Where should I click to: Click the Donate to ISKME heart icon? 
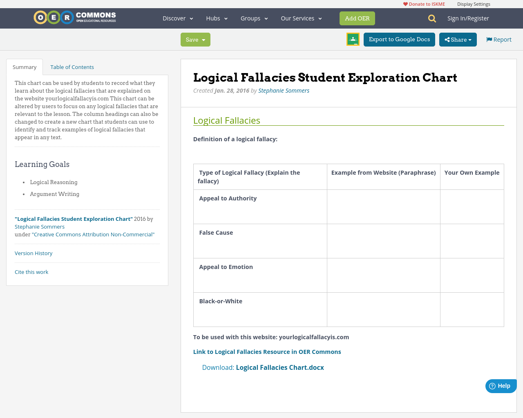(405, 4)
